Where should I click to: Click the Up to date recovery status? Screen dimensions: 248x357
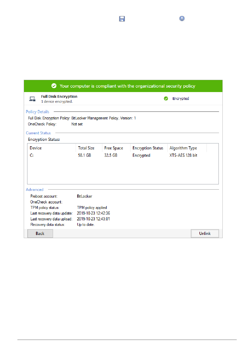click(x=86, y=225)
